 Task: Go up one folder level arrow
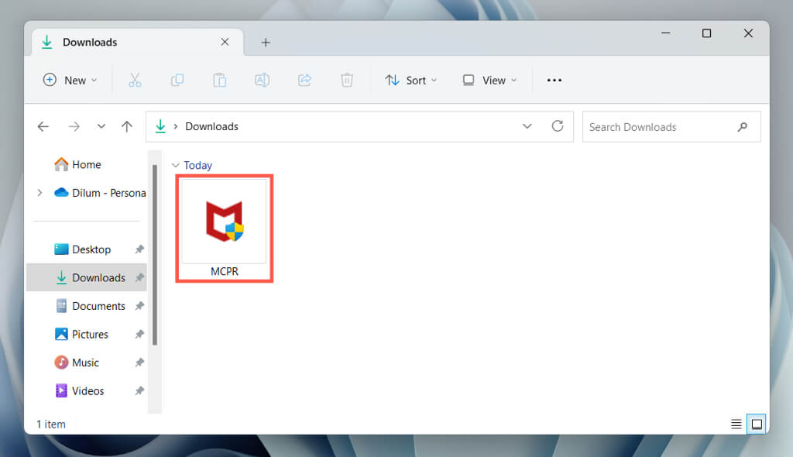[x=127, y=126]
